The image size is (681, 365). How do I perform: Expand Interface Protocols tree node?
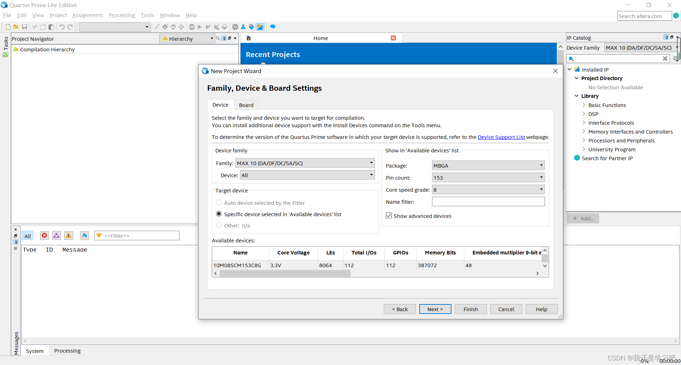[584, 123]
